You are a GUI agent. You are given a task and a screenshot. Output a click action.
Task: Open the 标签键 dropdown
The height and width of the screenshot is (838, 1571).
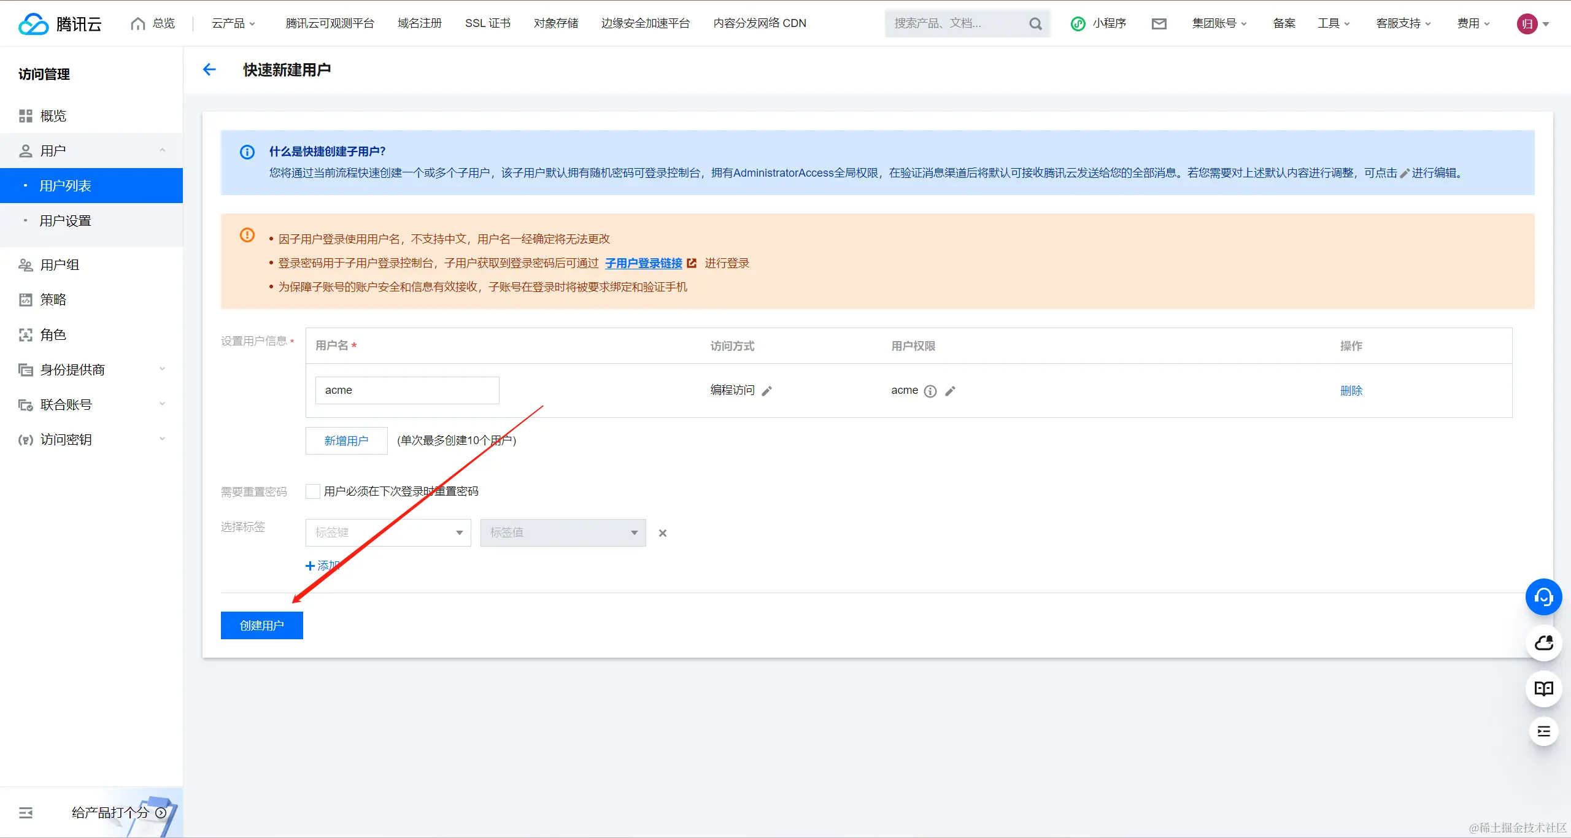(x=388, y=532)
